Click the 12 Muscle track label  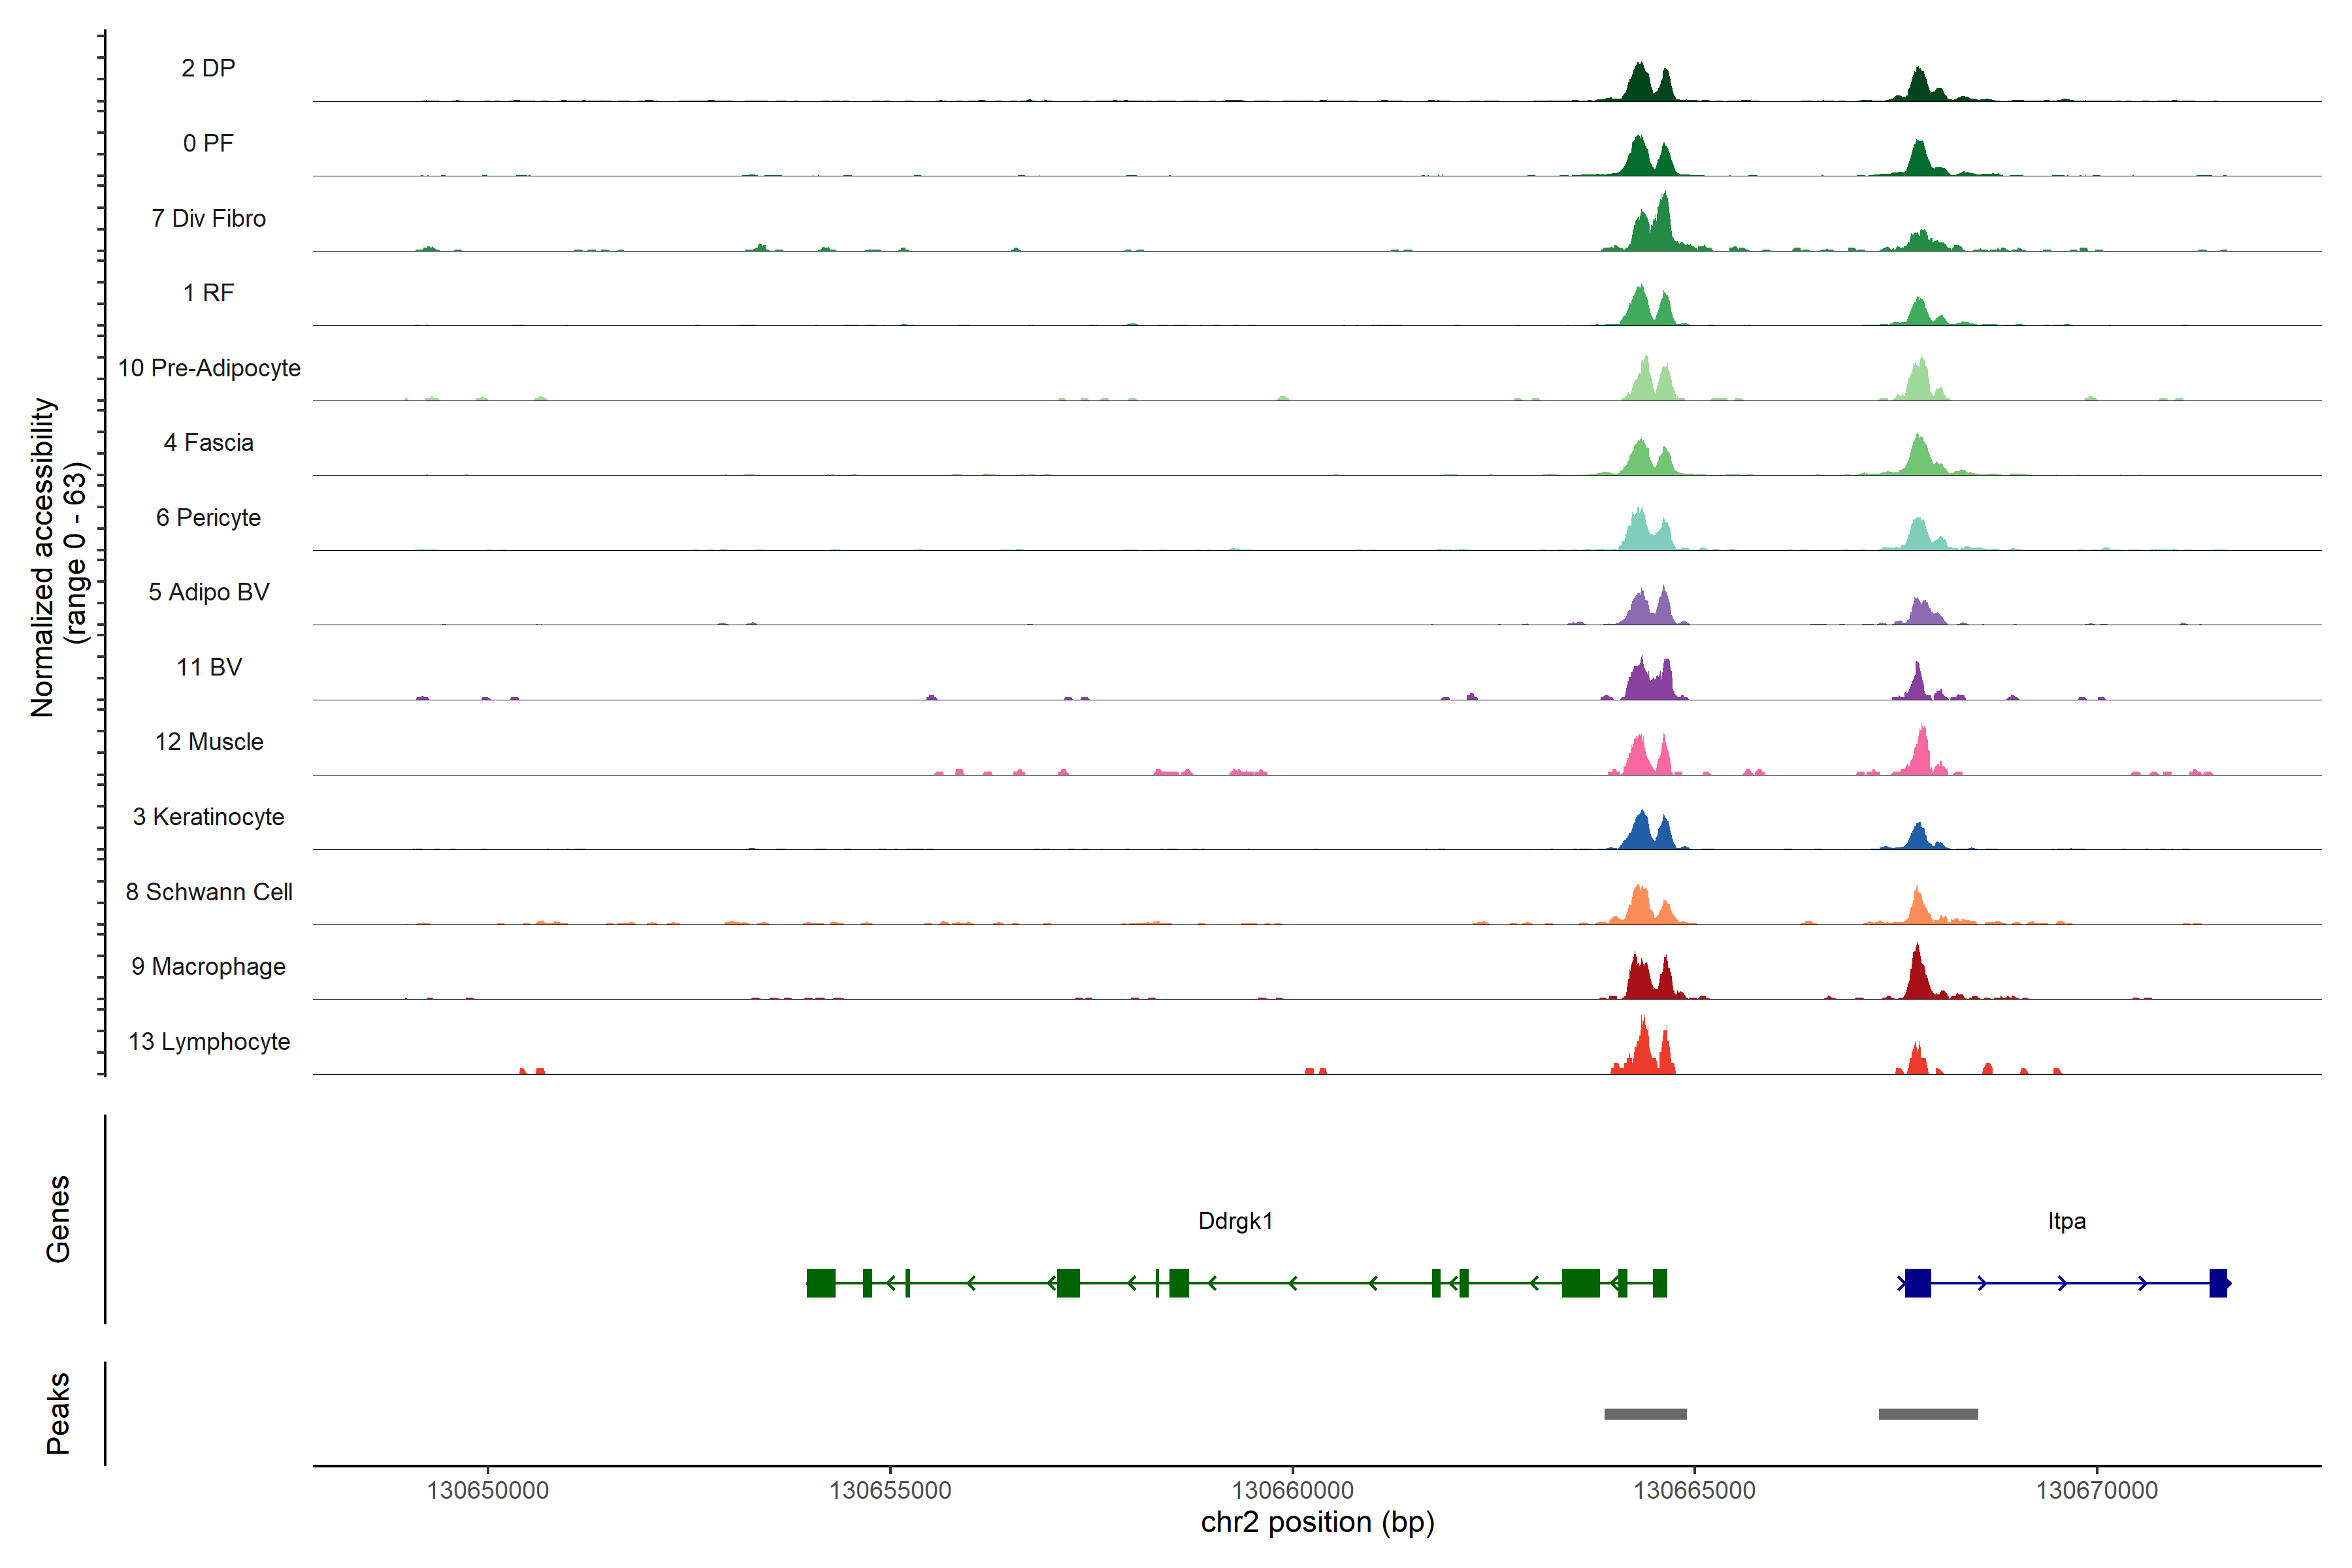tap(208, 742)
